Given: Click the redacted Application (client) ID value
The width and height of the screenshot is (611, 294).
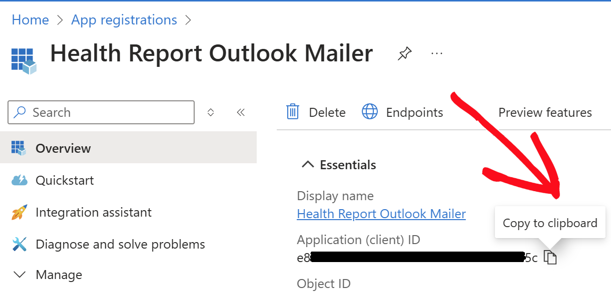Looking at the screenshot, I should [x=416, y=258].
